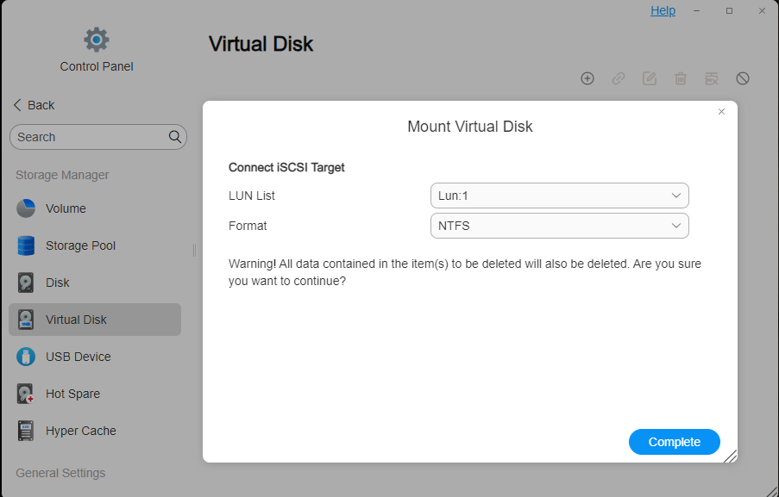The width and height of the screenshot is (779, 497).
Task: Click the Control Panel gear icon
Action: click(x=97, y=40)
